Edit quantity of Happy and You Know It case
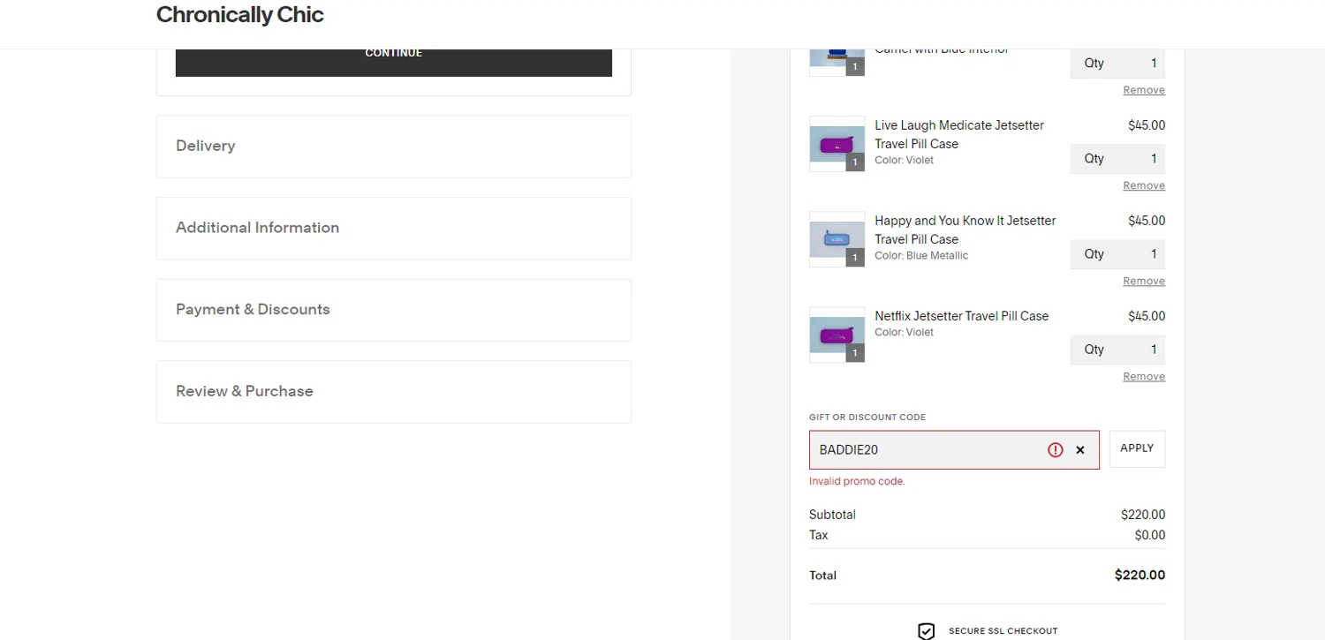Viewport: 1325px width, 640px height. (1117, 254)
